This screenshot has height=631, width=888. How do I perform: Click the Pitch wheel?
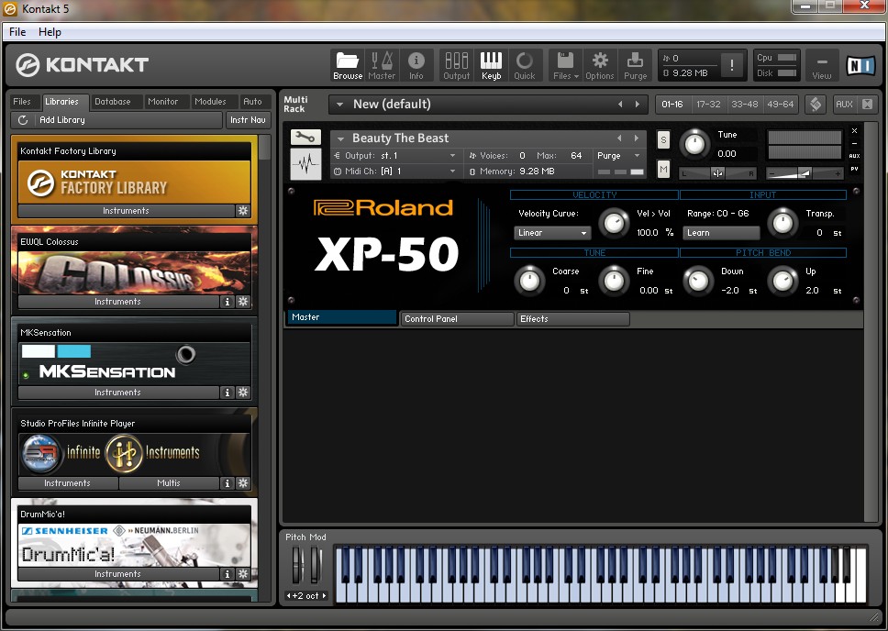(x=296, y=565)
